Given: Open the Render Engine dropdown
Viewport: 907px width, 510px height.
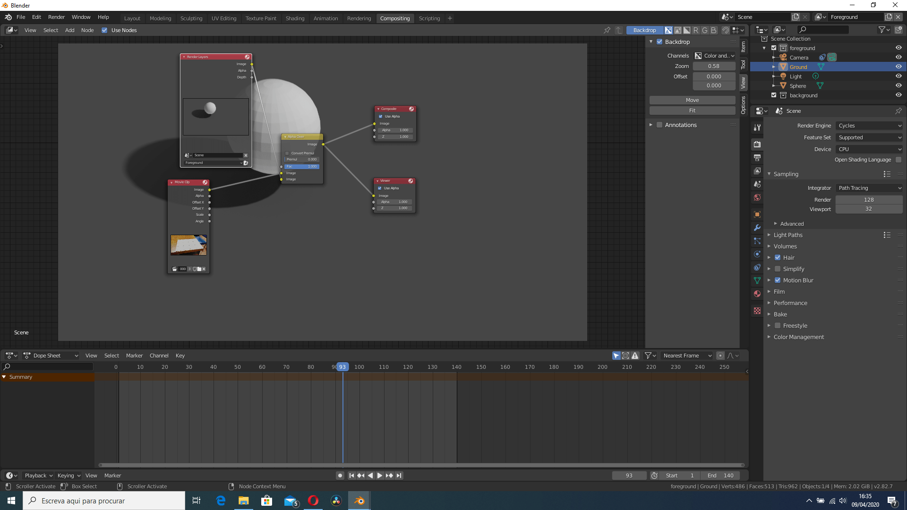Looking at the screenshot, I should [869, 126].
